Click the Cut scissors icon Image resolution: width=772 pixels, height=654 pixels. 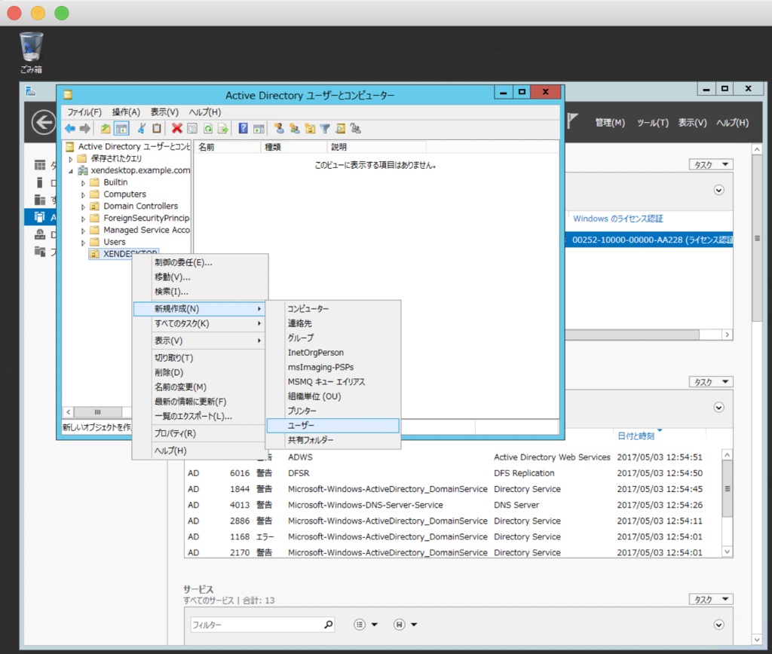(142, 129)
